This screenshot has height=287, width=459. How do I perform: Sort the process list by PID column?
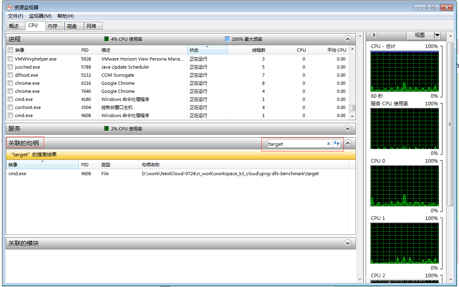(89, 50)
